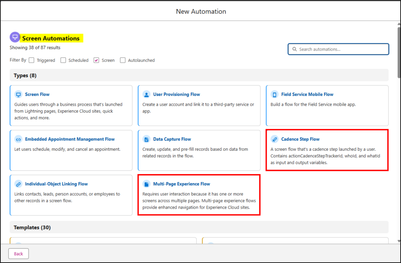The height and width of the screenshot is (263, 401).
Task: Tick the Autolaunched filter checkbox
Action: click(x=123, y=60)
